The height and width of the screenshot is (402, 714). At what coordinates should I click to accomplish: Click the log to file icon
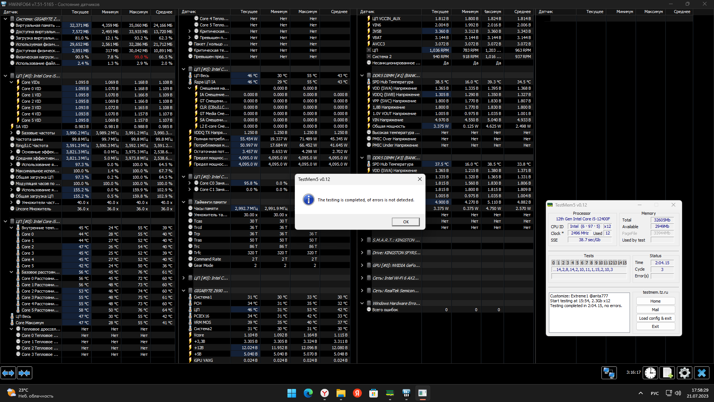pyautogui.click(x=667, y=373)
